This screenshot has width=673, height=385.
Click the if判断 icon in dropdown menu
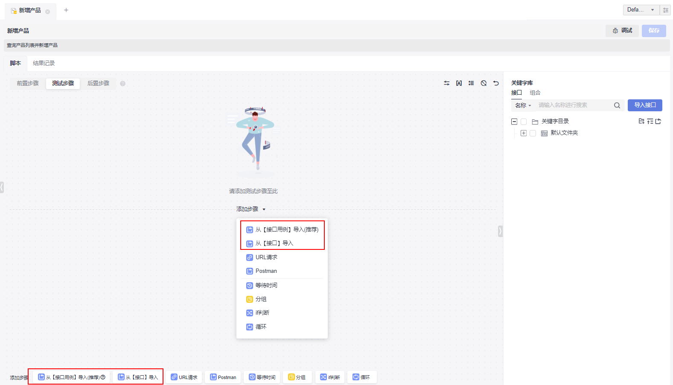point(250,313)
